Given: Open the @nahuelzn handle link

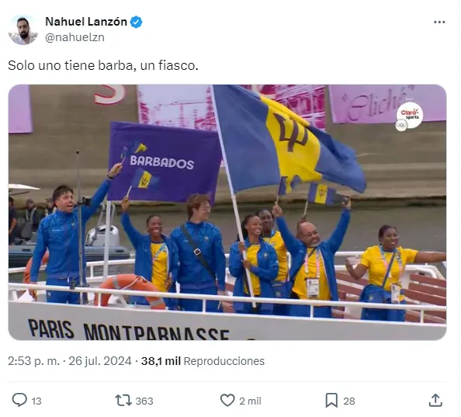Looking at the screenshot, I should (x=75, y=37).
